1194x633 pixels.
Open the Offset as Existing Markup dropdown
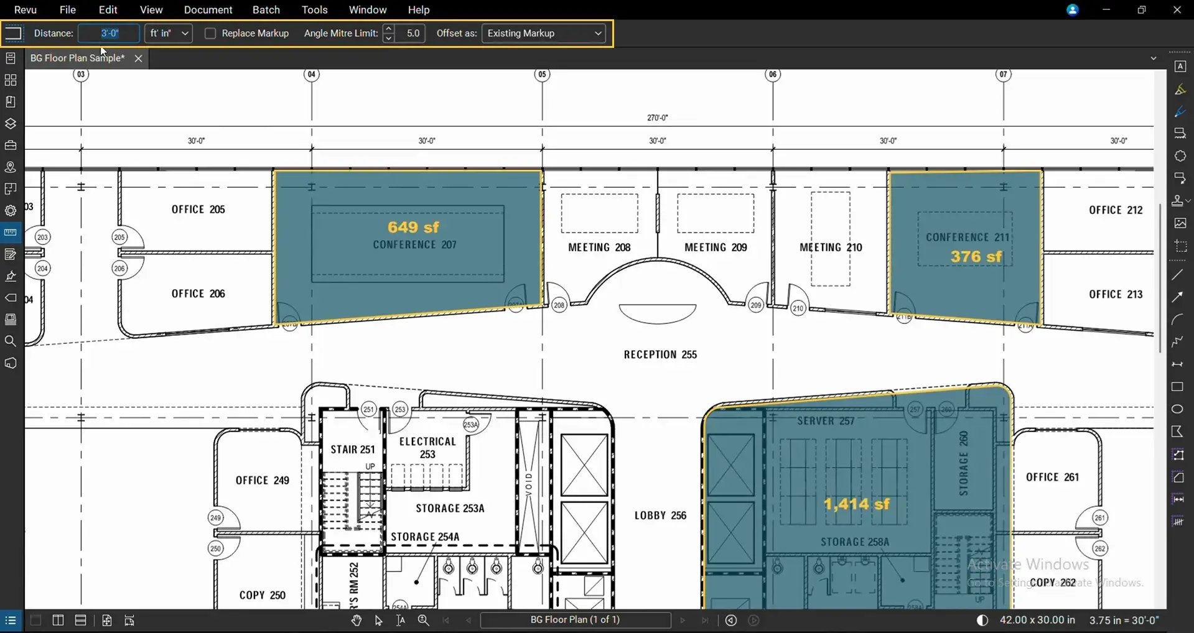point(544,33)
